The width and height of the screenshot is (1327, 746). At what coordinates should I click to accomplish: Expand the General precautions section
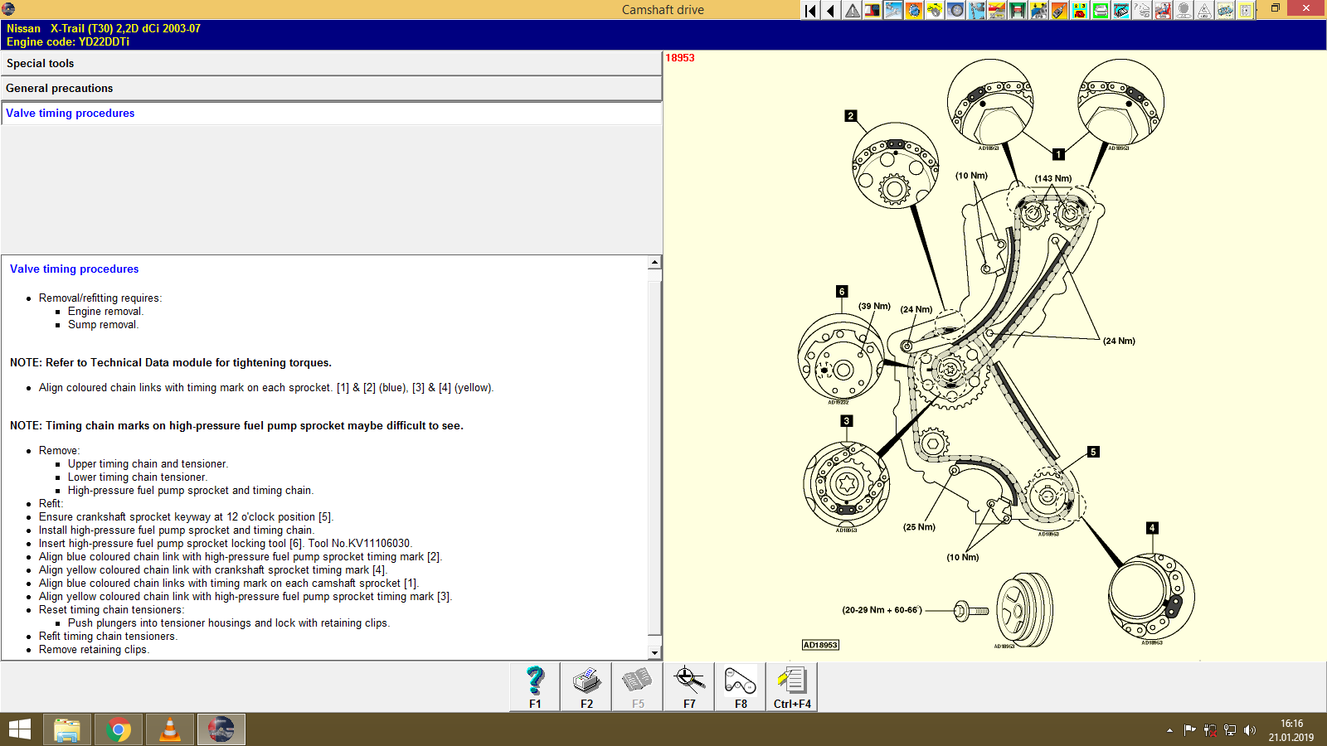pos(331,89)
